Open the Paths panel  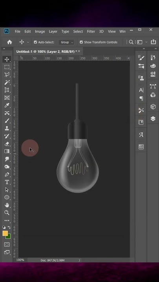tap(153, 86)
